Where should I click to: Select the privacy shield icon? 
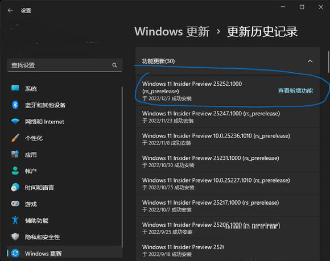15,237
